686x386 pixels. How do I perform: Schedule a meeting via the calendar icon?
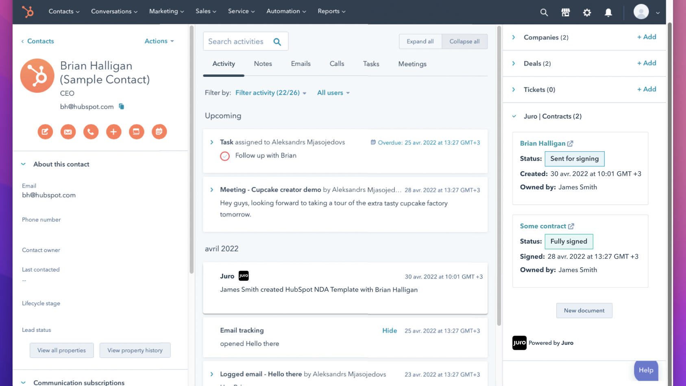point(159,132)
